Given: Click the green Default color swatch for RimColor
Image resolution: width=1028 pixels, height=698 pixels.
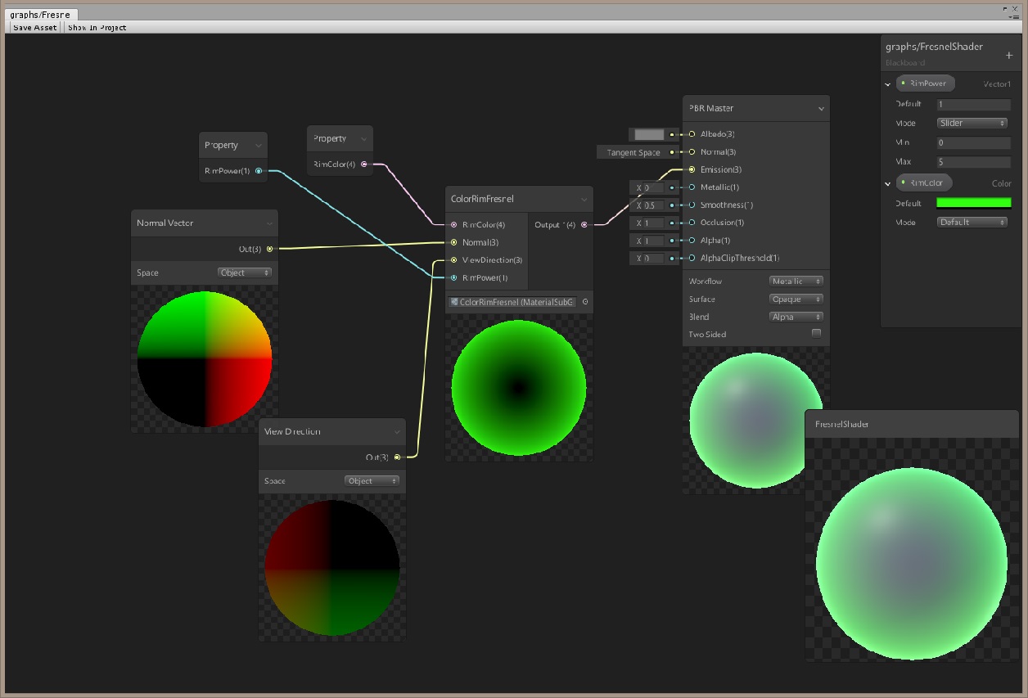Looking at the screenshot, I should (x=973, y=201).
